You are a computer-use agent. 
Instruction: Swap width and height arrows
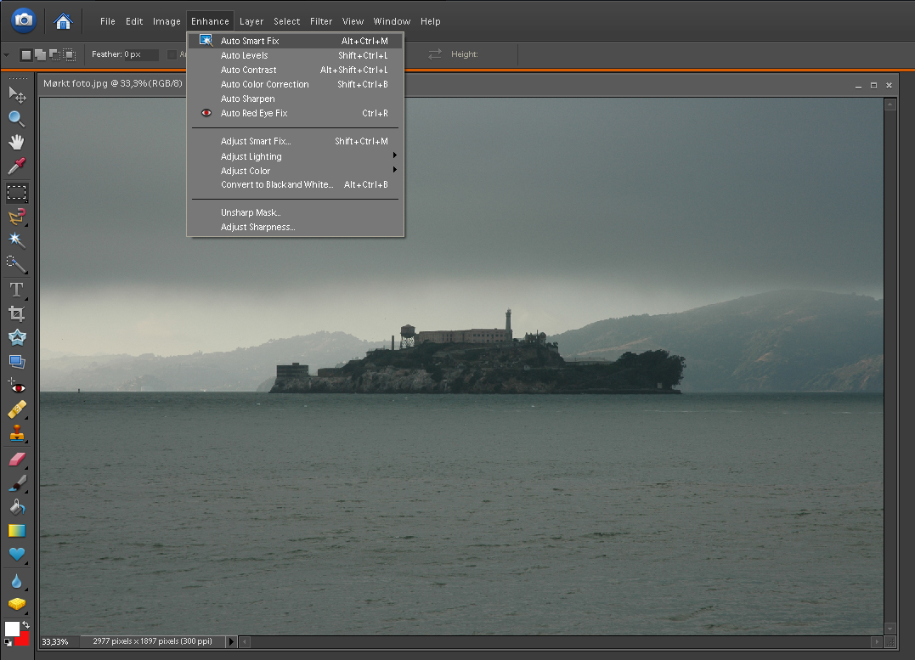(x=435, y=54)
